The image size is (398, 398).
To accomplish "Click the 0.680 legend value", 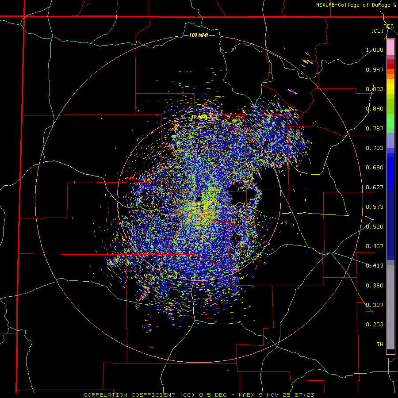I will point(375,168).
